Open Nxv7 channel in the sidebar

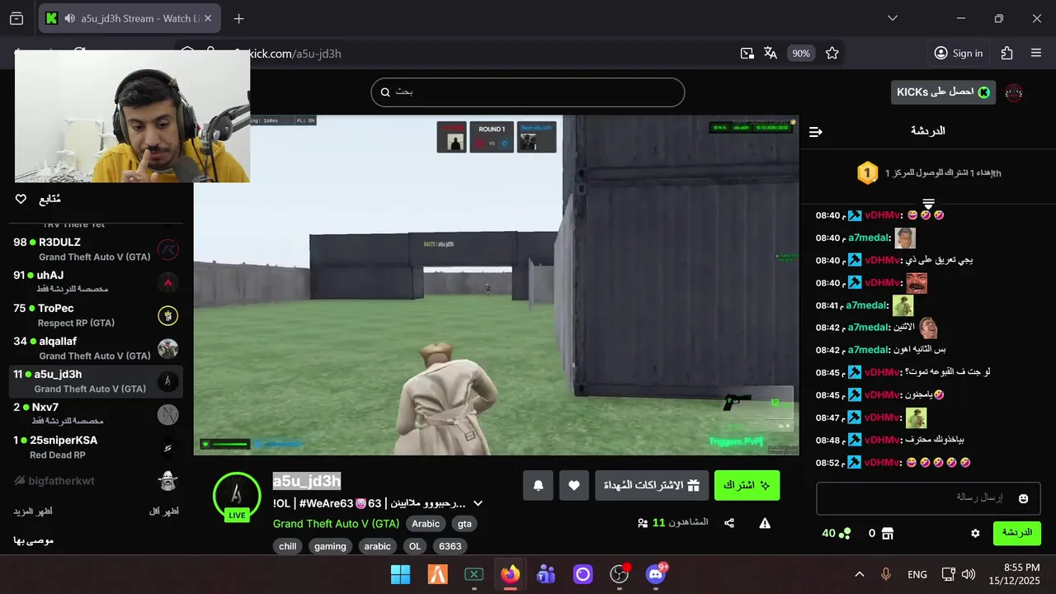pyautogui.click(x=96, y=414)
